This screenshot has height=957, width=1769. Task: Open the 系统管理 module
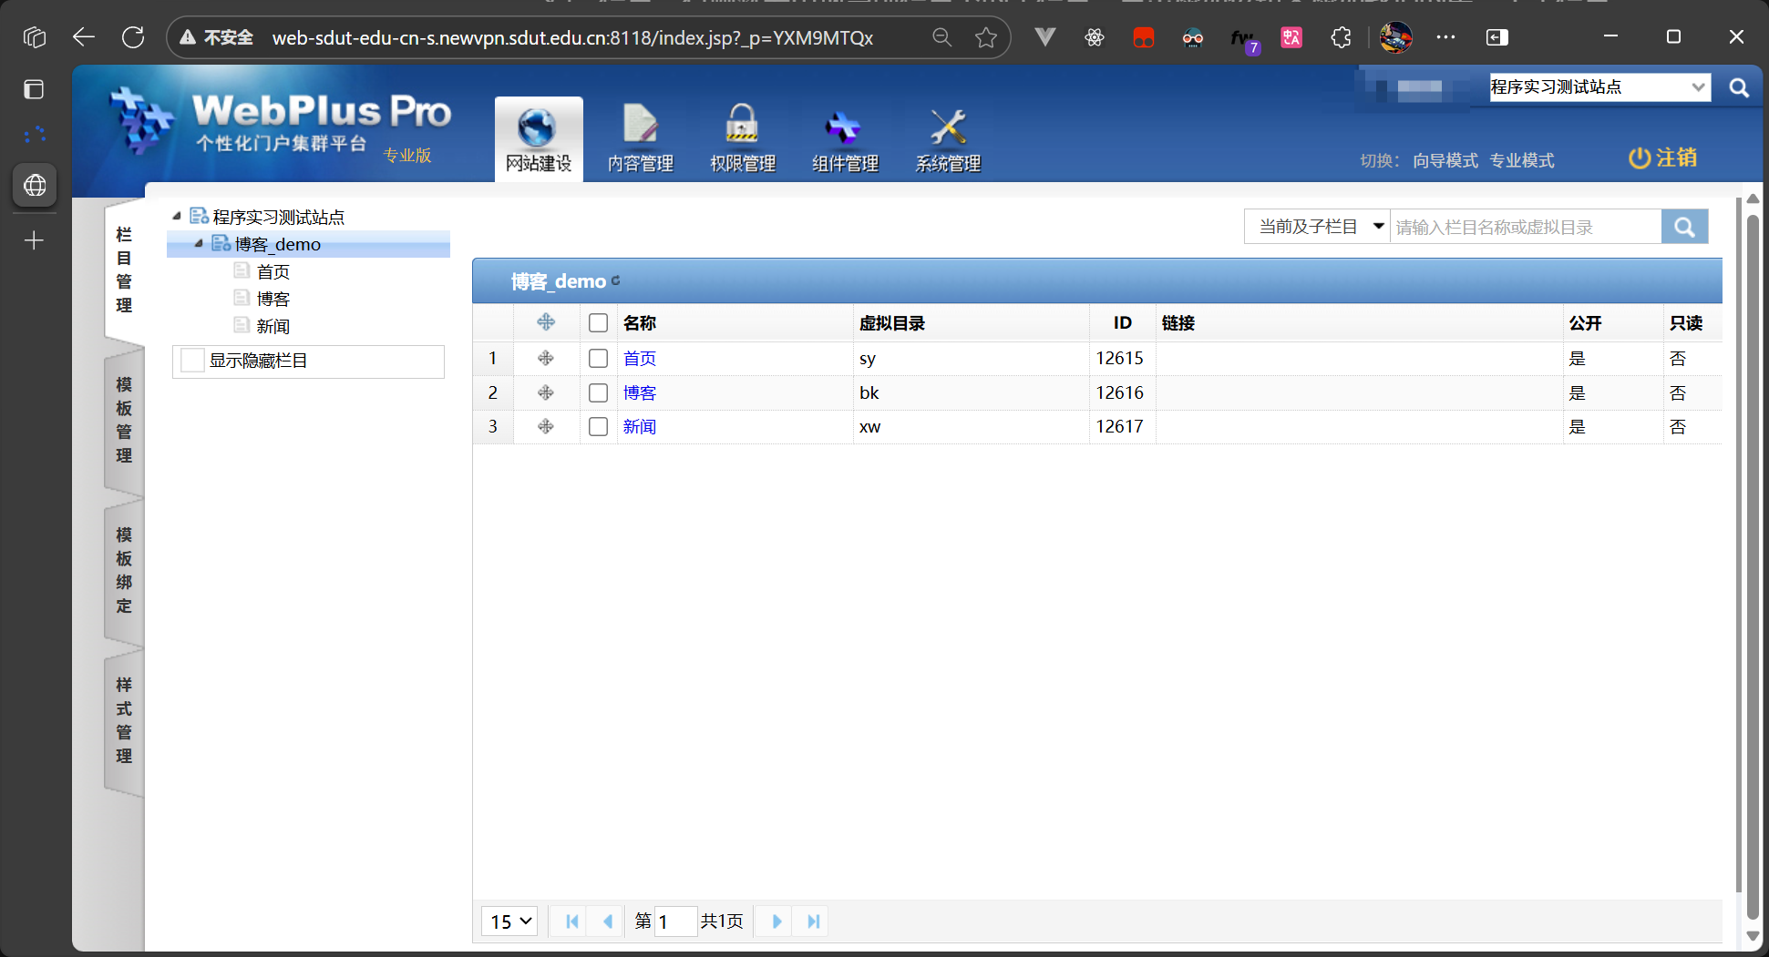[x=948, y=138]
